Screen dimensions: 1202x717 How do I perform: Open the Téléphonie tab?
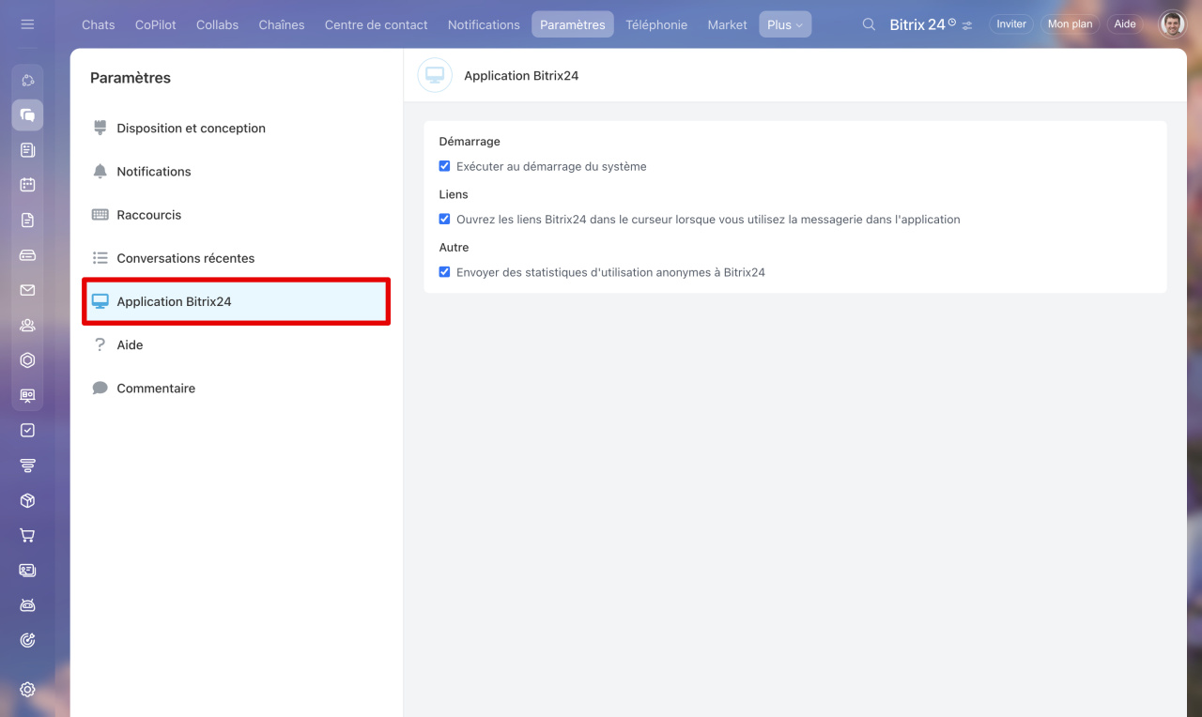[x=656, y=24]
